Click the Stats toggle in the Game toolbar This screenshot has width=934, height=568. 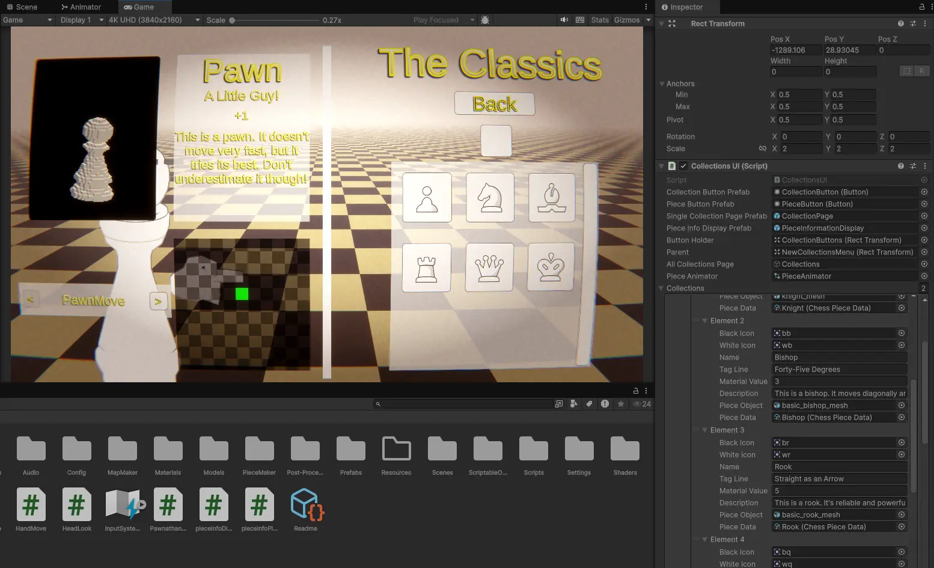click(599, 19)
